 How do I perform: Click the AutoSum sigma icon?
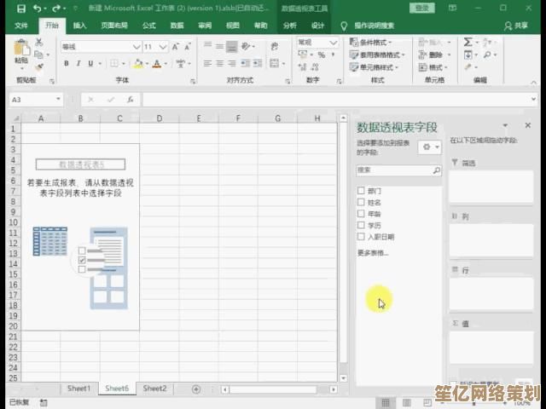click(x=468, y=43)
